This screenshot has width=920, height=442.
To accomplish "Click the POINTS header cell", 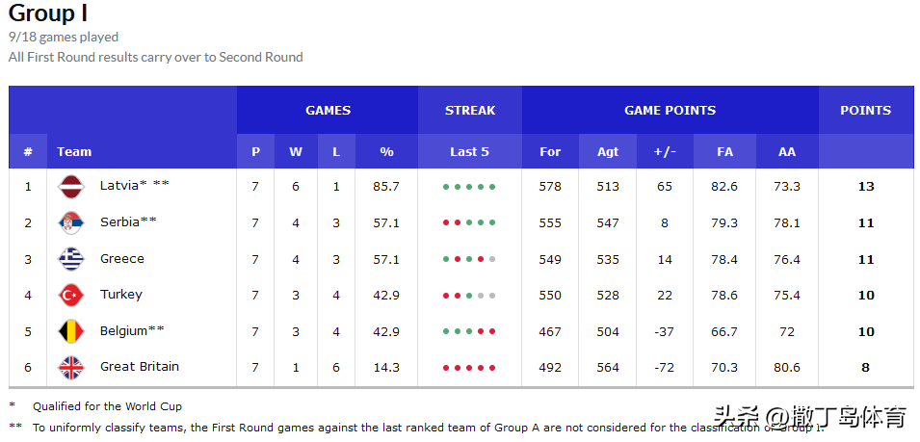I will click(x=865, y=110).
